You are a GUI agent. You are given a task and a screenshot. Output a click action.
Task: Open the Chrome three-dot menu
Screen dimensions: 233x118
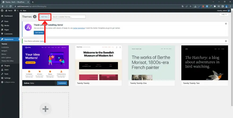click(230, 6)
